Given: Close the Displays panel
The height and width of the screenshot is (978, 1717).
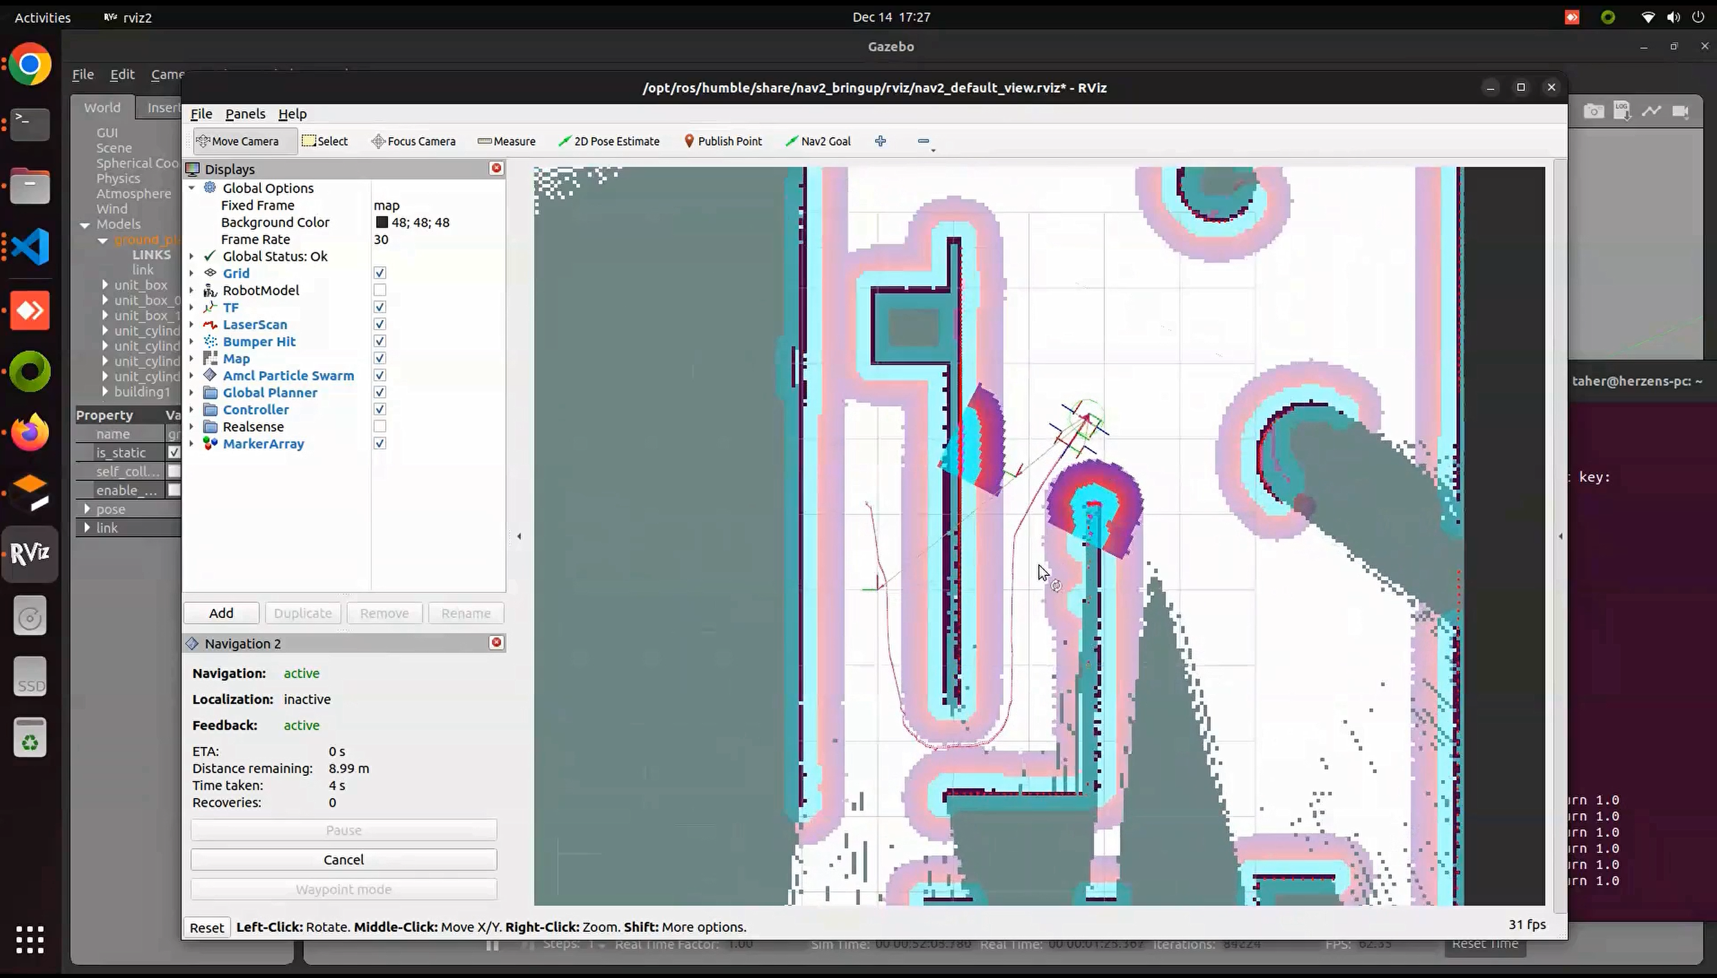Looking at the screenshot, I should [x=496, y=168].
